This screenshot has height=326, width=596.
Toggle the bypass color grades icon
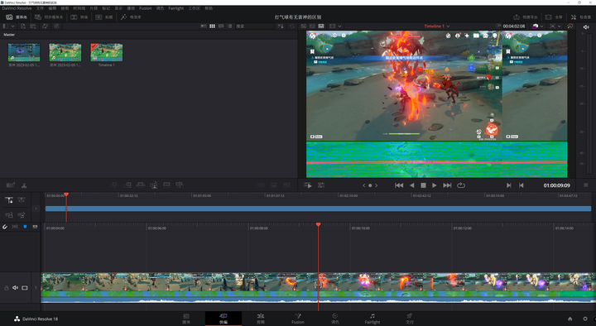(570, 26)
